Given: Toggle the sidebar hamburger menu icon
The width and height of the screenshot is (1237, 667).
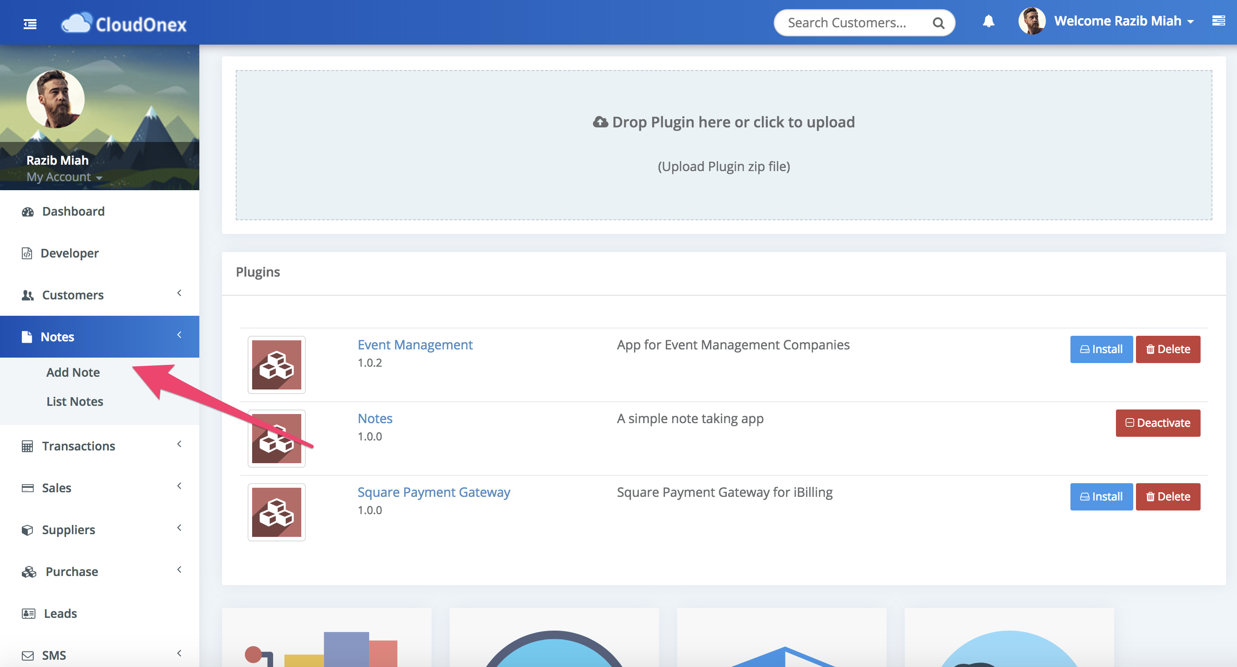Looking at the screenshot, I should click(30, 23).
